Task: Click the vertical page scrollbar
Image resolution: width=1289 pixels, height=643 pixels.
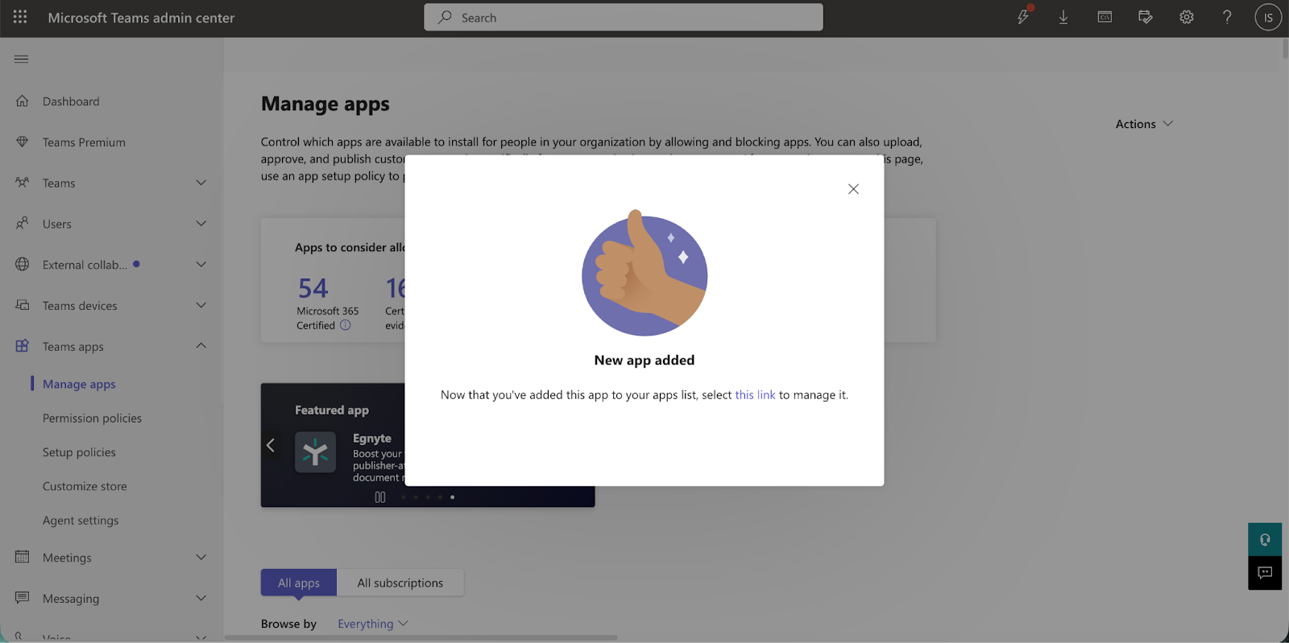Action: click(x=1285, y=48)
